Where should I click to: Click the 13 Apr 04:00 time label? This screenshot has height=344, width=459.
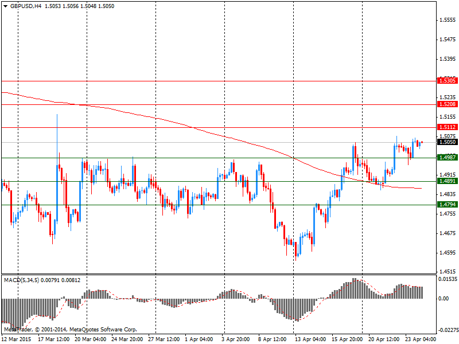click(x=310, y=339)
